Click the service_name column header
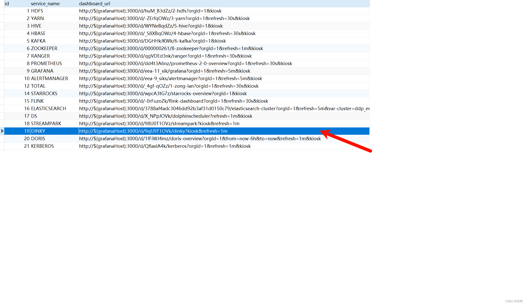Viewport: 526px width, 305px height. tap(45, 4)
